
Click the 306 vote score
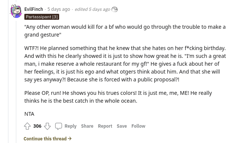point(37,126)
